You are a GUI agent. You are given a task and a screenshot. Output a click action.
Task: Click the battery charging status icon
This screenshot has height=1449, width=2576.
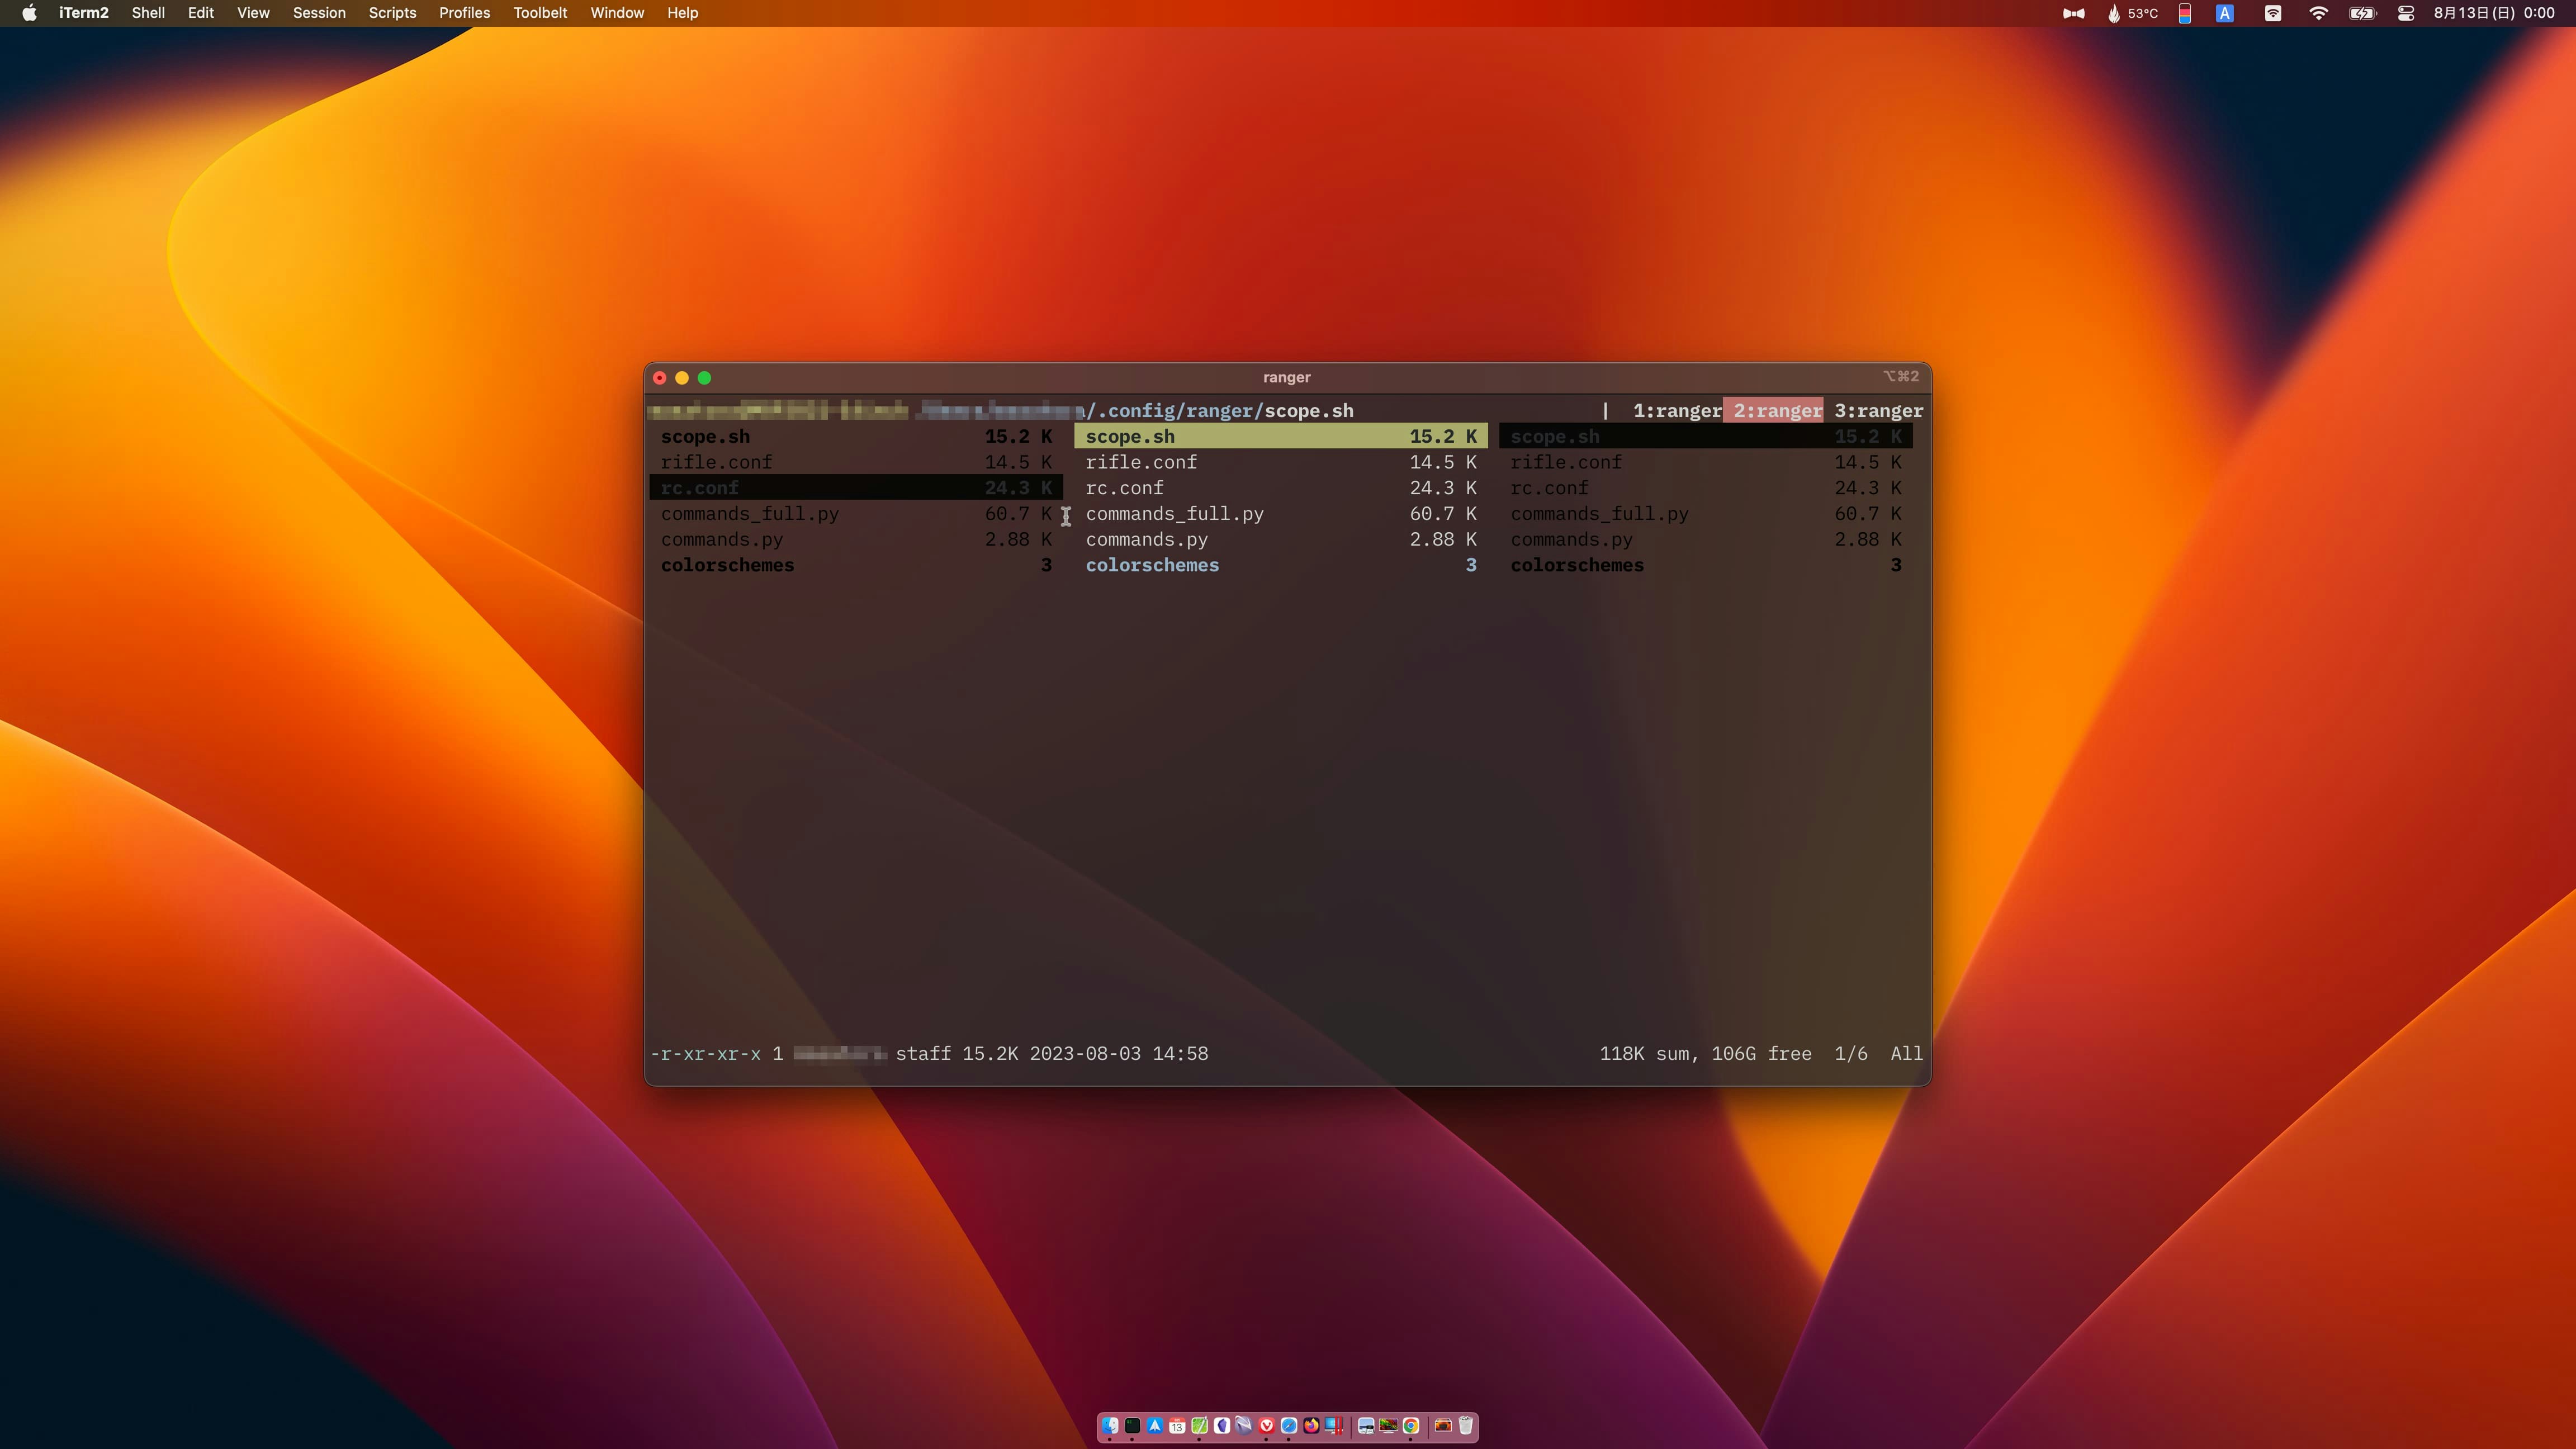[2362, 13]
